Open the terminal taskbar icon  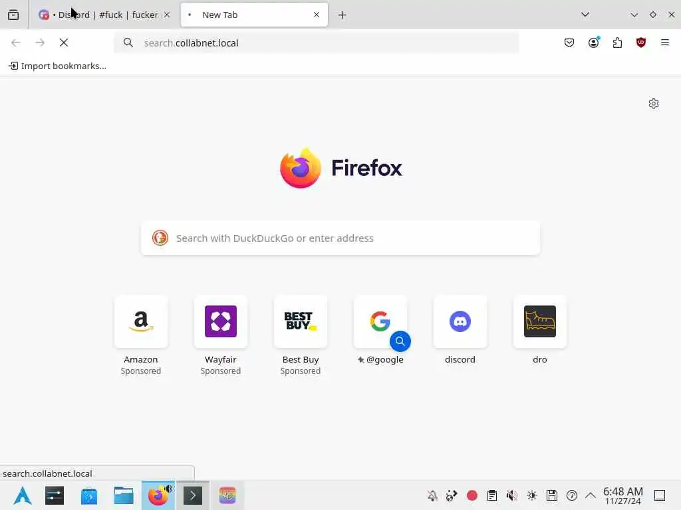(x=193, y=495)
